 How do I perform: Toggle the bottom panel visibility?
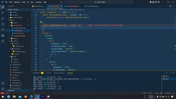coord(153,2)
